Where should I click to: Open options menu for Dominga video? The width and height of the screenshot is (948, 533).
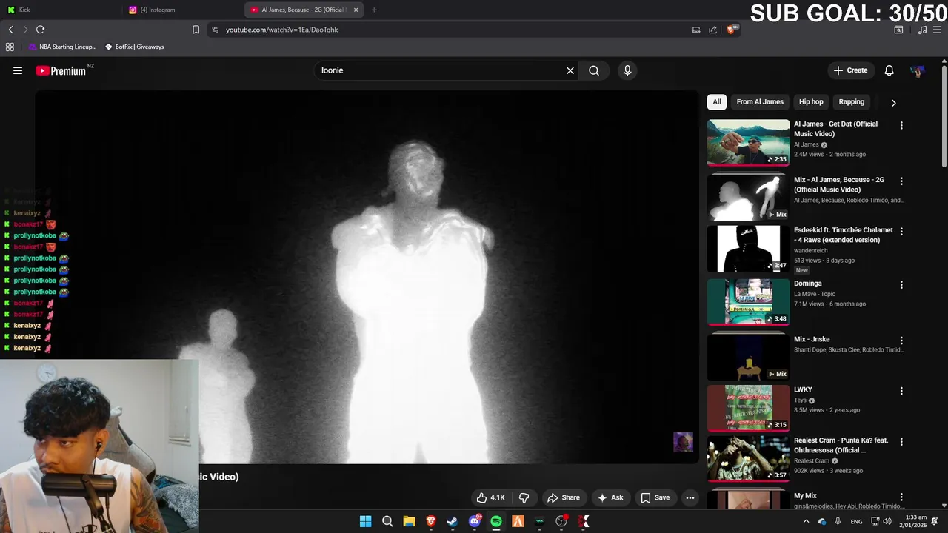tap(901, 285)
